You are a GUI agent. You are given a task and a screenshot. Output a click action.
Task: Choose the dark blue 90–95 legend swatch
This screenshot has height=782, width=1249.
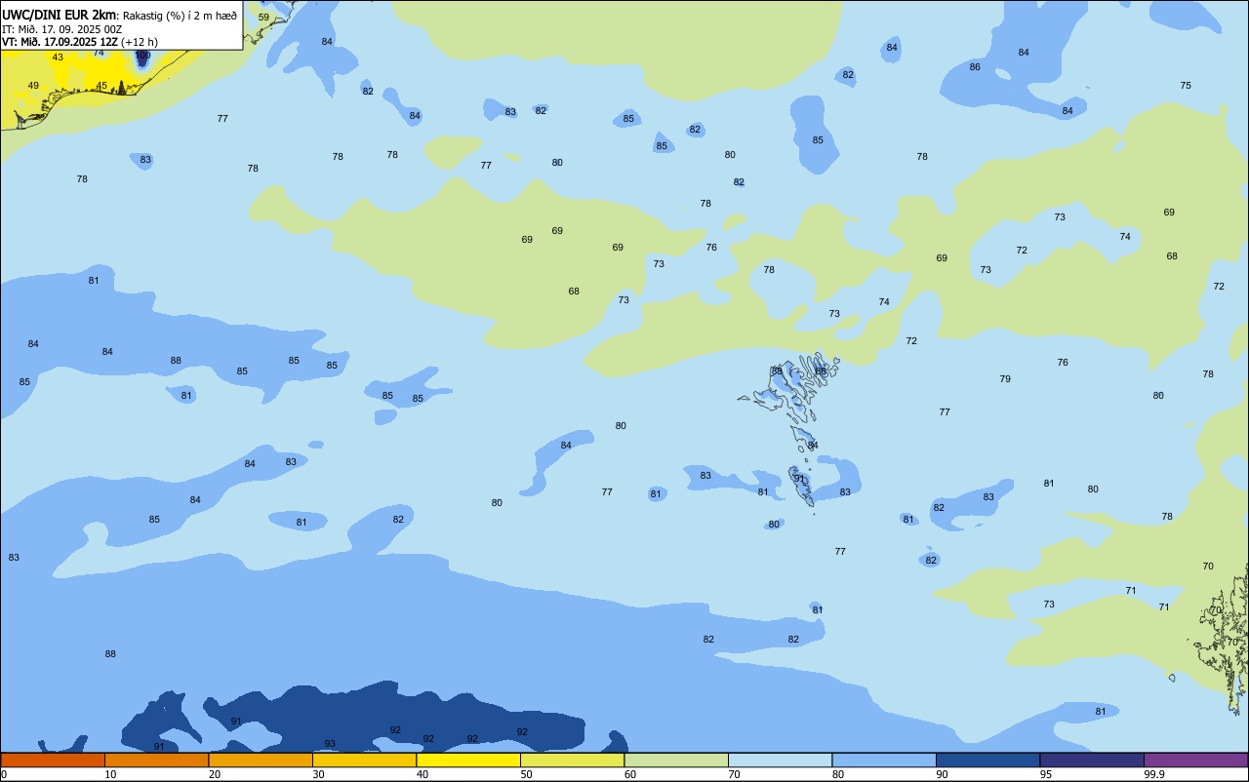987,760
